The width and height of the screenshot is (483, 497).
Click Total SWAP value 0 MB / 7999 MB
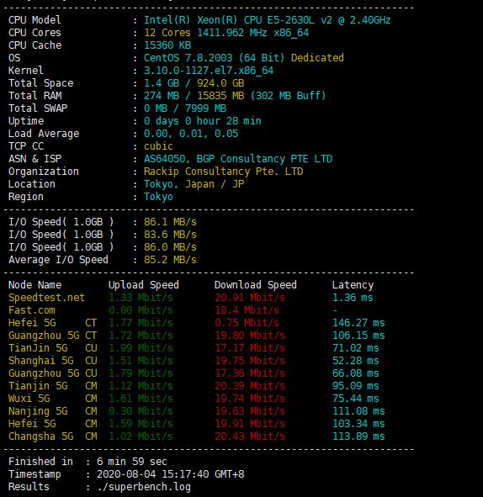point(185,108)
